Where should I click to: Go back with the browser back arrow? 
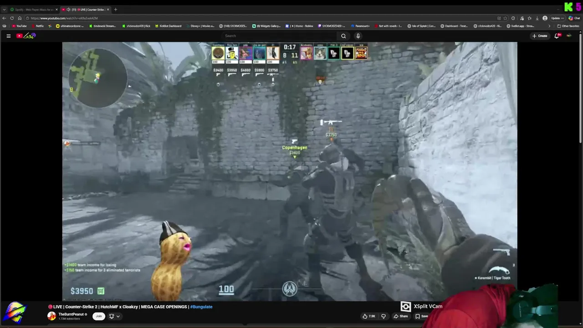point(5,18)
